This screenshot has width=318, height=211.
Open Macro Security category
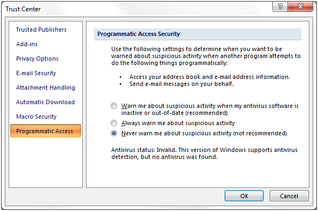coord(37,117)
